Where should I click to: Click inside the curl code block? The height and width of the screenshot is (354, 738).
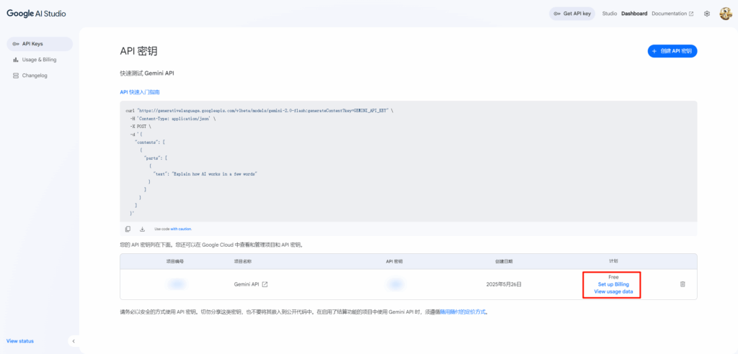(x=409, y=161)
